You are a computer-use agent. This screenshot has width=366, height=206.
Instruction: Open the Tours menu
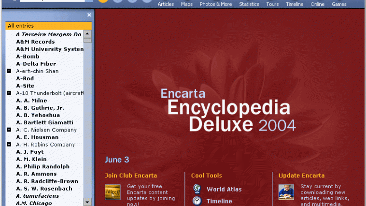pos(272,4)
